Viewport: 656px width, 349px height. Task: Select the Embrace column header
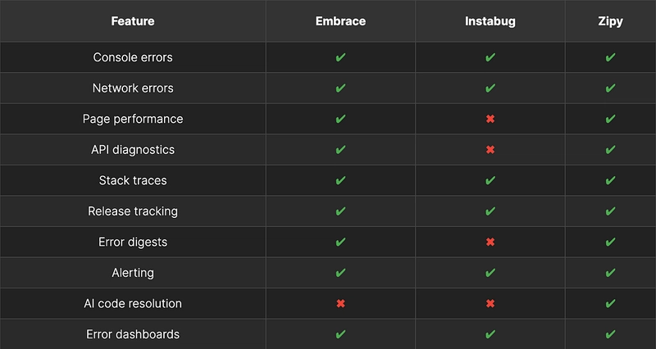pos(340,21)
